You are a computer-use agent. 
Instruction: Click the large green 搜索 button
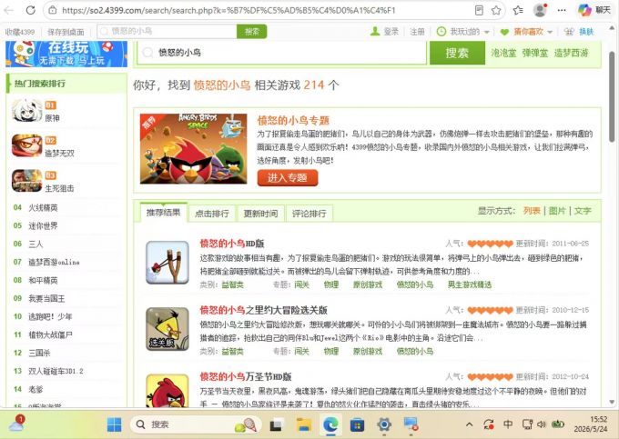point(457,53)
